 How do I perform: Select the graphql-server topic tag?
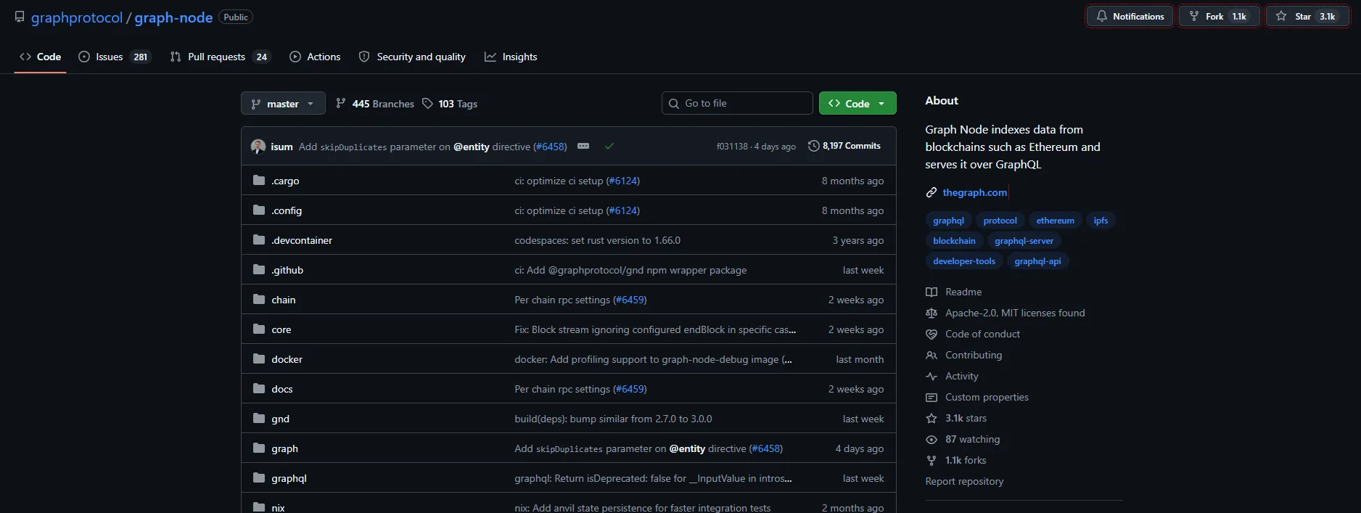(1024, 241)
